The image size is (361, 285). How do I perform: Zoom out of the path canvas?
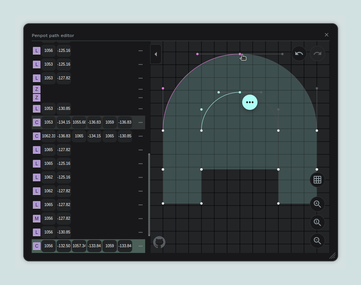317,241
